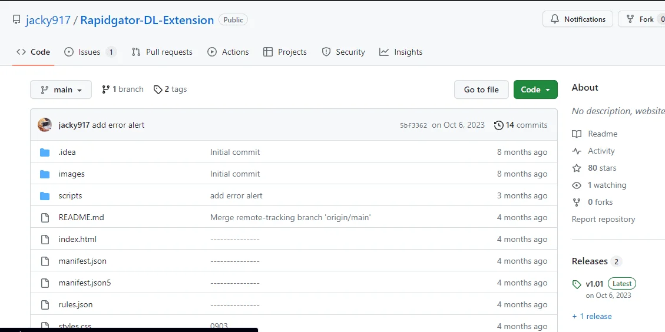Click the Readme book icon in About

tap(577, 134)
